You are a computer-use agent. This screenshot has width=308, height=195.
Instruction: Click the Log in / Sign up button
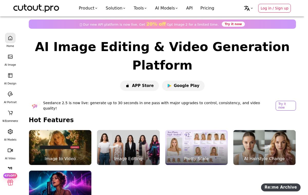[x=274, y=8]
